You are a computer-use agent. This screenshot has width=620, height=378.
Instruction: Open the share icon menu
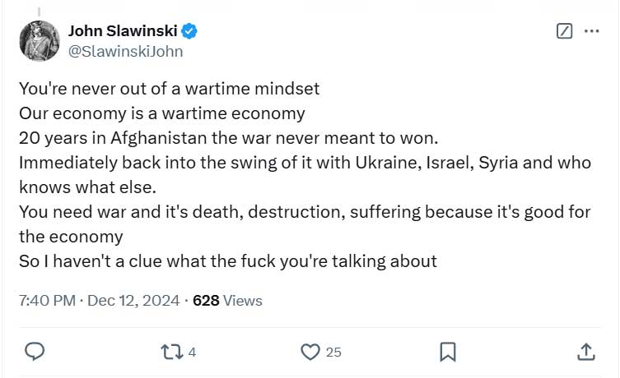pos(585,352)
